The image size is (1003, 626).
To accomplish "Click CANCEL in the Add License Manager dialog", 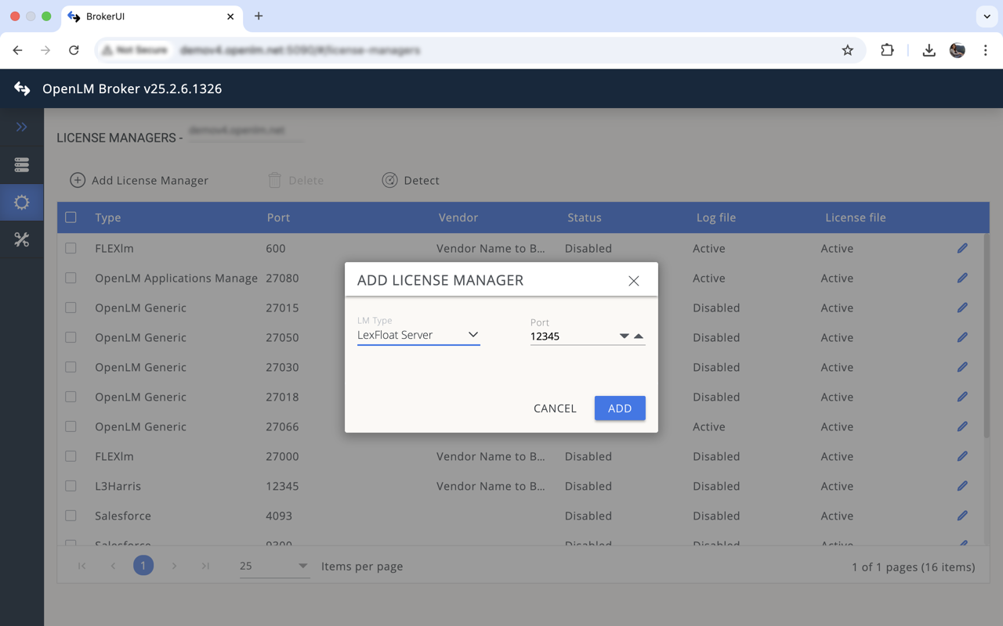I will pyautogui.click(x=555, y=408).
